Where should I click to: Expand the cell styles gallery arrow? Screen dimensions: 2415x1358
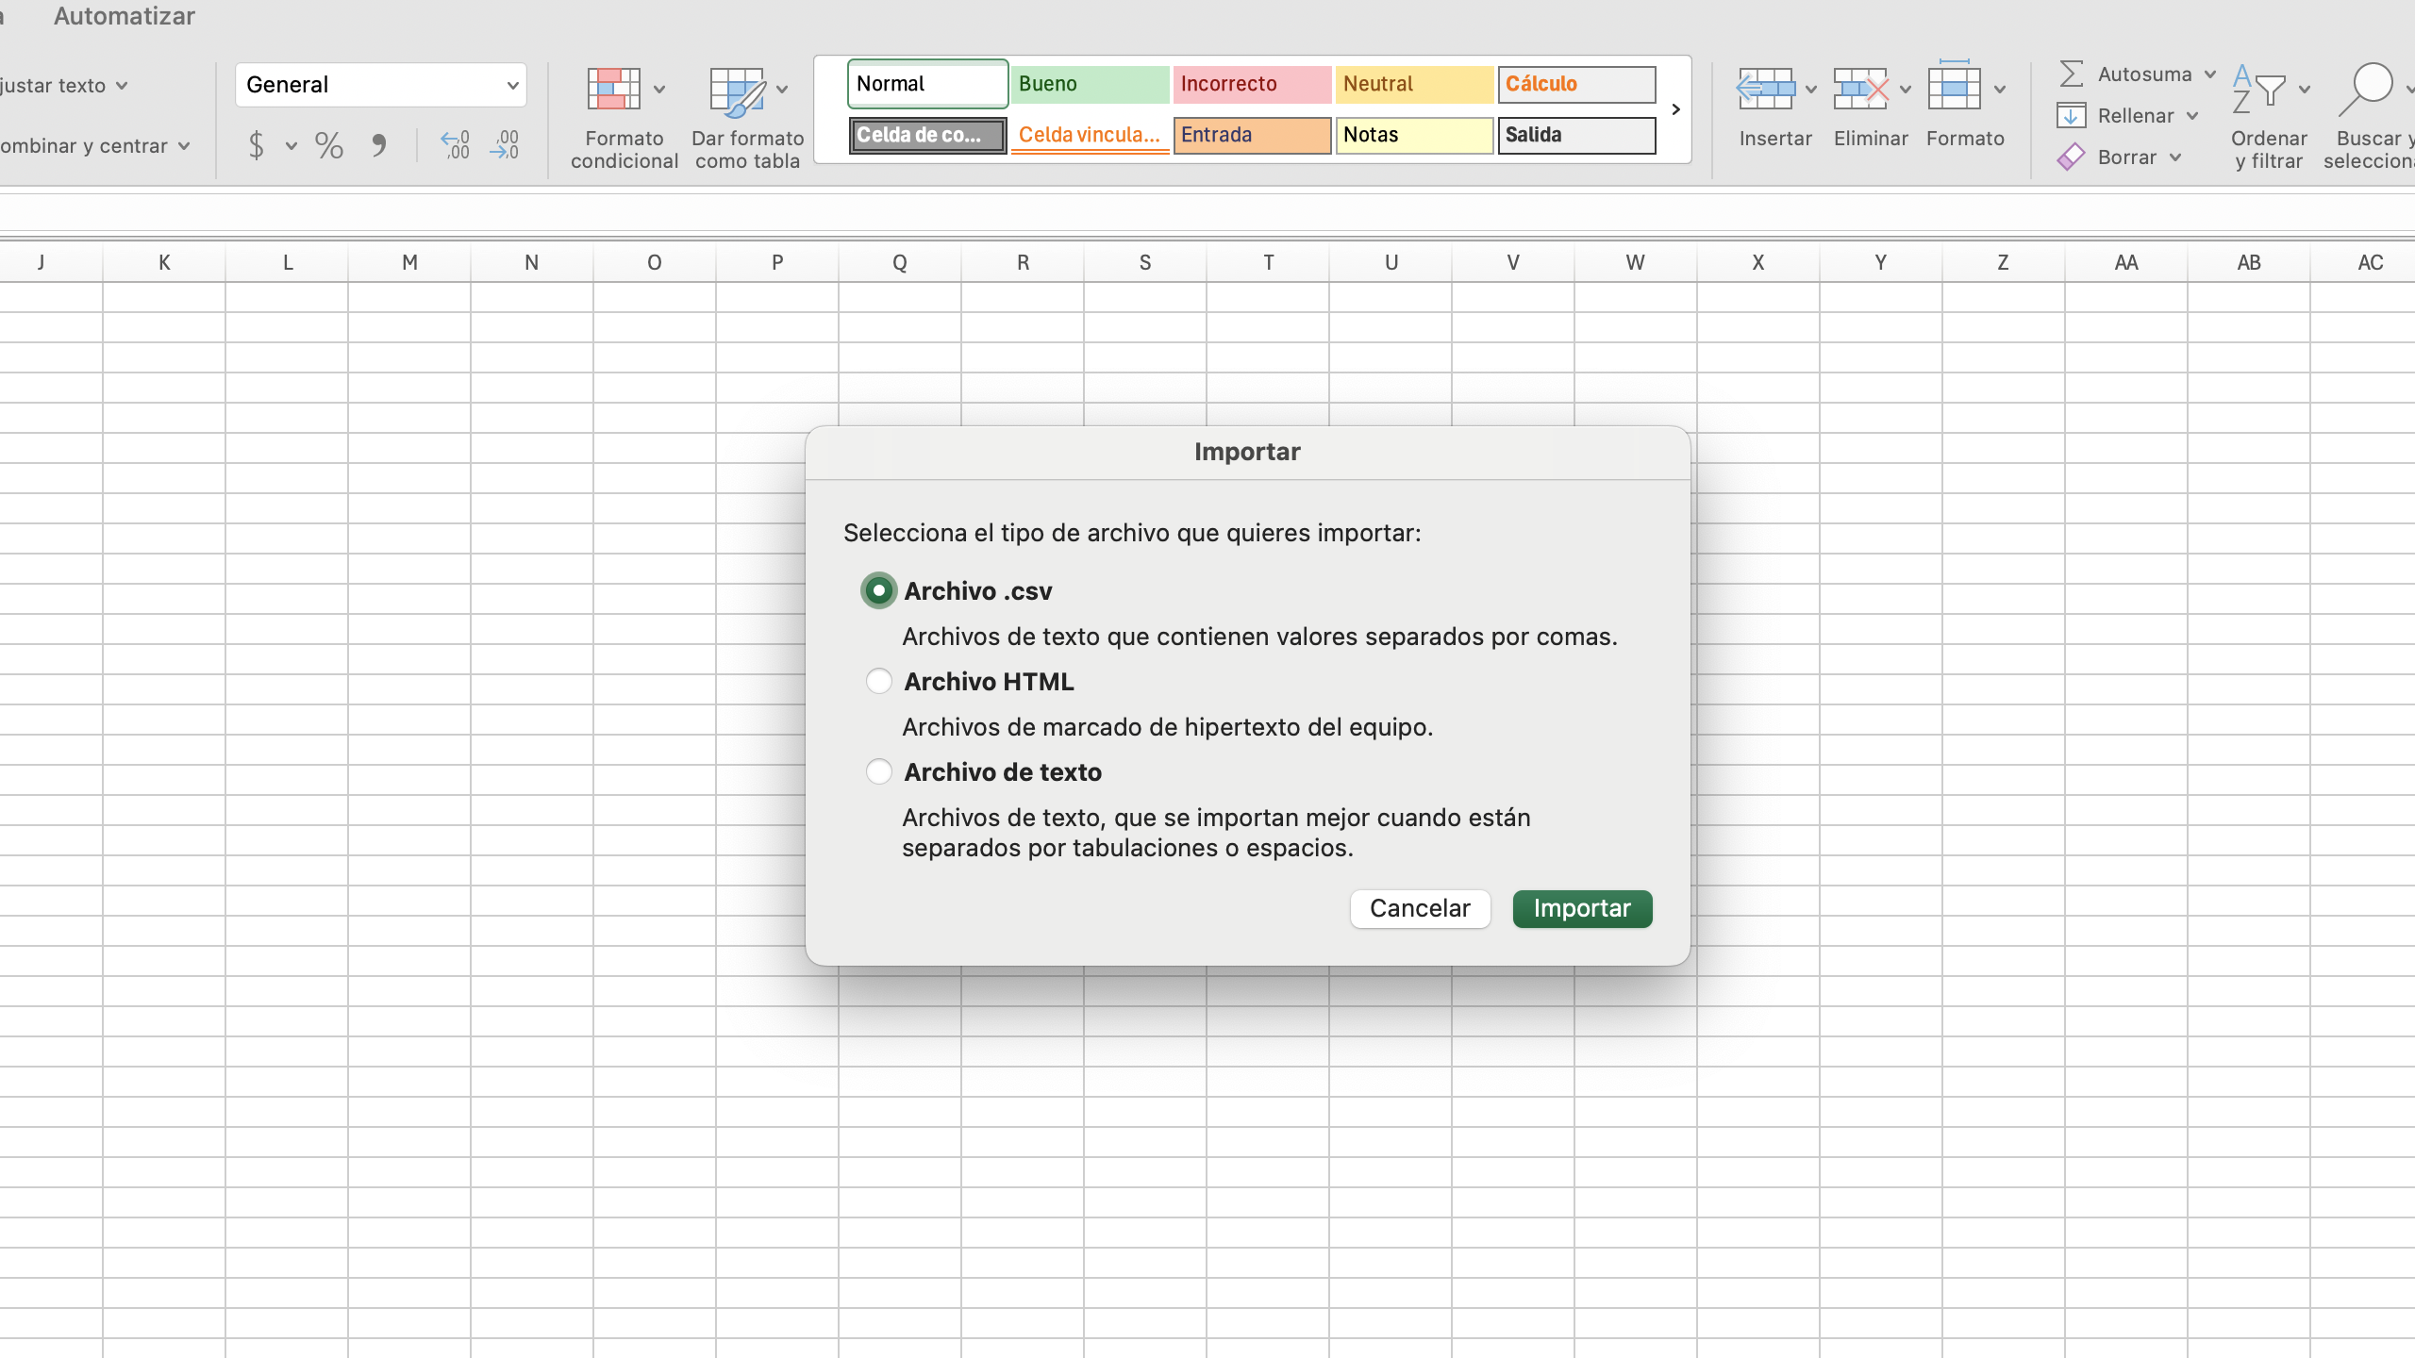click(x=1675, y=109)
